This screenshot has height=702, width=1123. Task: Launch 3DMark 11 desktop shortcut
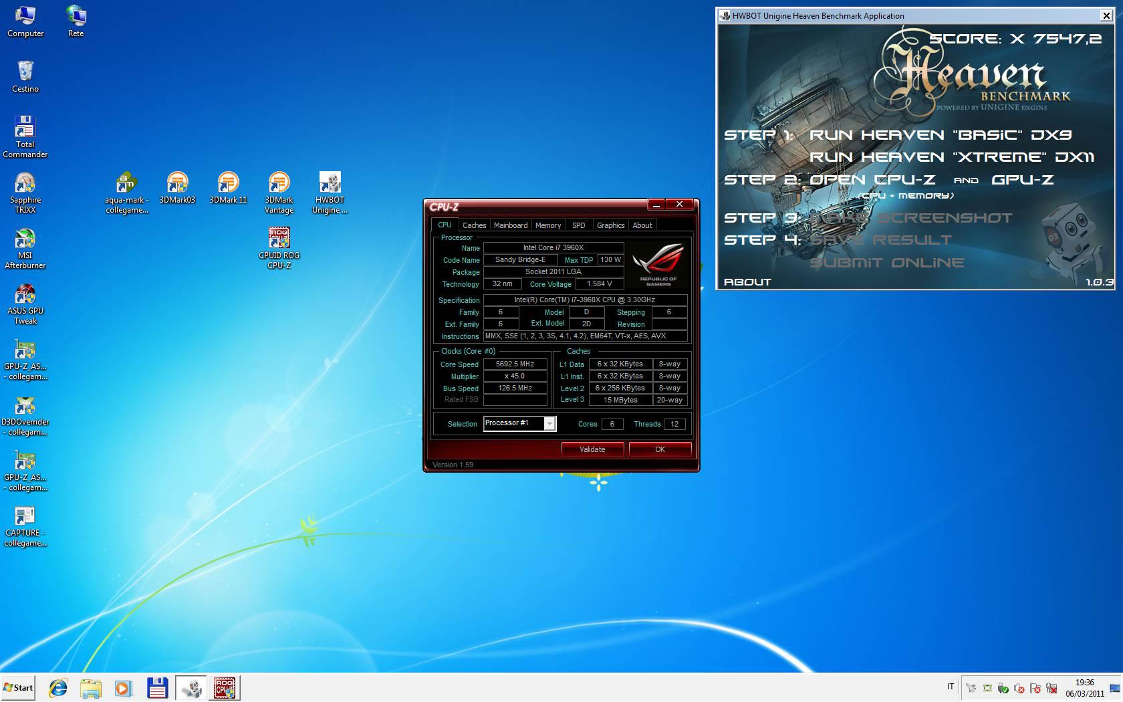click(229, 188)
